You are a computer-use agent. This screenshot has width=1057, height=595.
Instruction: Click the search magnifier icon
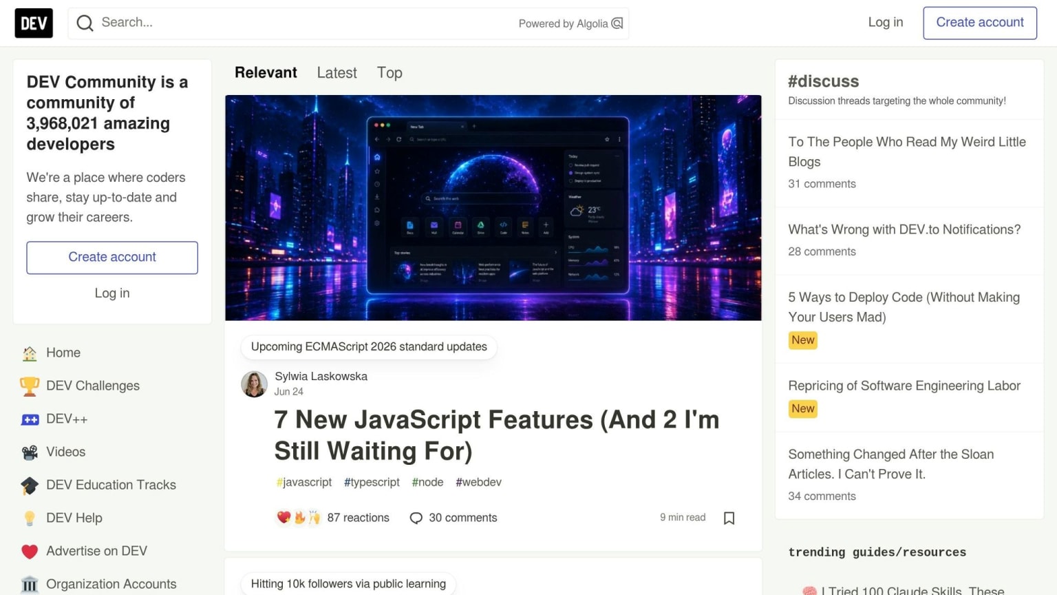[x=85, y=23]
